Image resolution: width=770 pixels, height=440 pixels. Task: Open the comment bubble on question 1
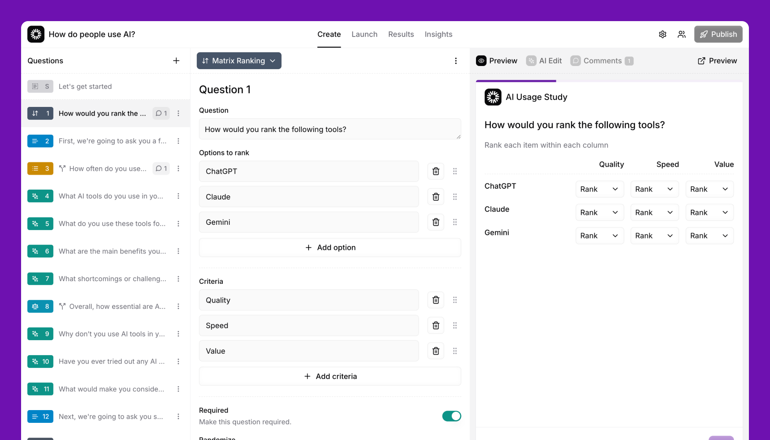pos(161,113)
